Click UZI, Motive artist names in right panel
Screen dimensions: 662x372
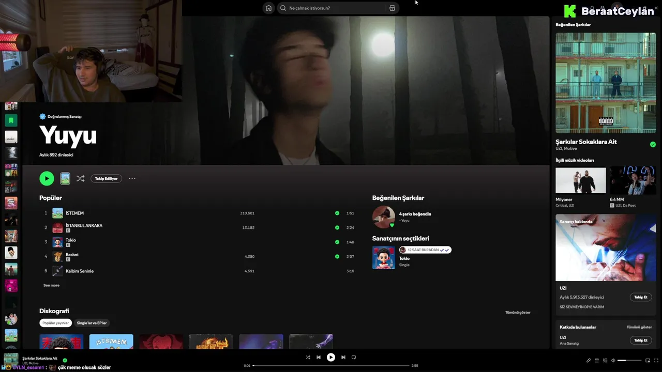[x=566, y=148]
